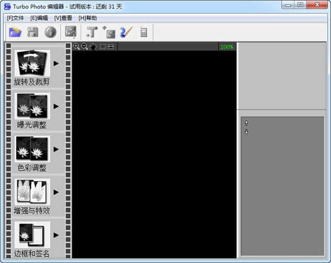Open the 边框和签名 thumbnail
Viewport: 331px width, 263px height.
(x=32, y=234)
